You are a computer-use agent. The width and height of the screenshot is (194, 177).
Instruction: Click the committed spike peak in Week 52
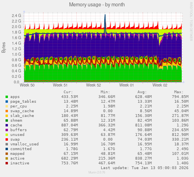(x=105, y=15)
